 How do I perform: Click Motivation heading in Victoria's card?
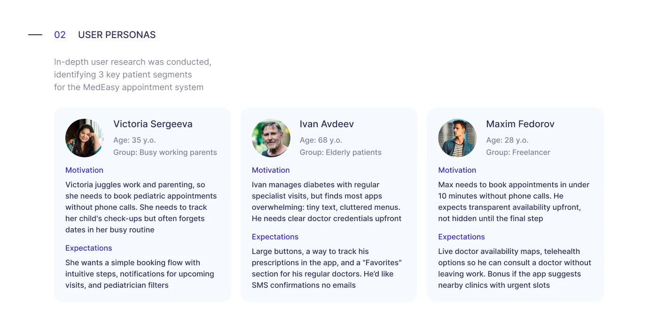(84, 170)
